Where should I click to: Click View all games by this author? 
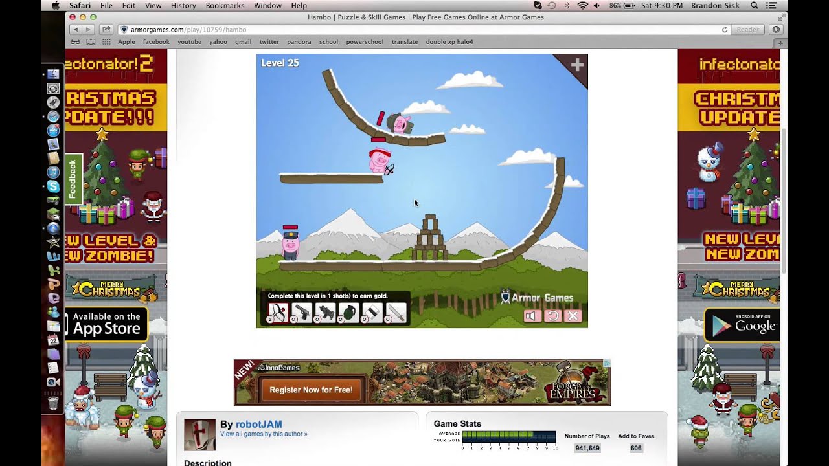(x=264, y=434)
